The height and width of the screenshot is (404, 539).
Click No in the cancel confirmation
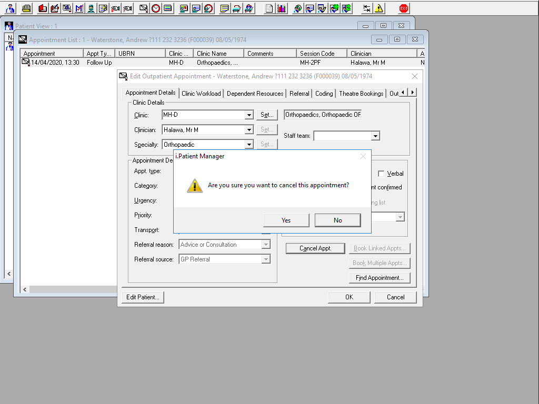(337, 220)
